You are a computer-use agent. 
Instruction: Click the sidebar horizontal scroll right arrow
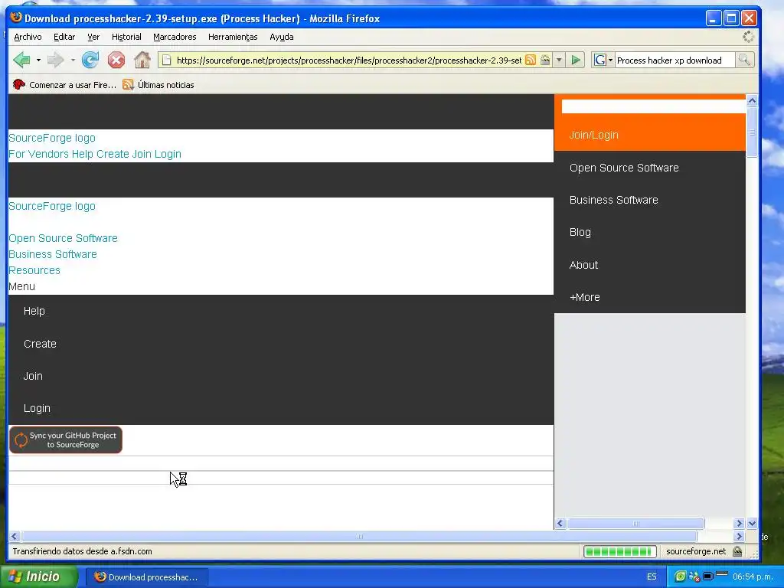pyautogui.click(x=740, y=524)
